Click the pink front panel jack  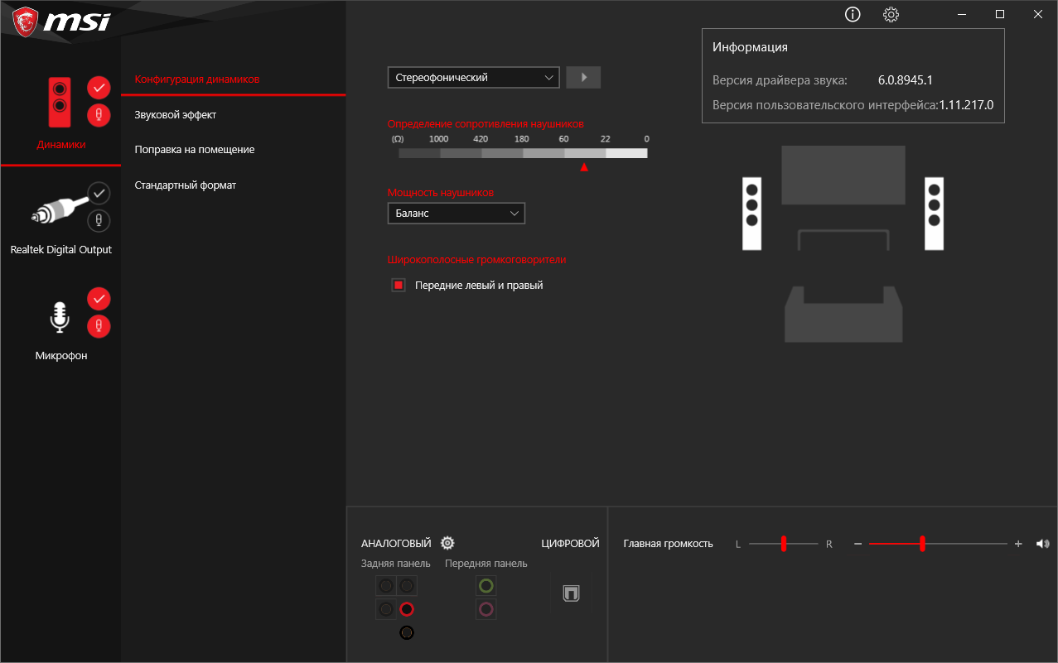click(486, 610)
